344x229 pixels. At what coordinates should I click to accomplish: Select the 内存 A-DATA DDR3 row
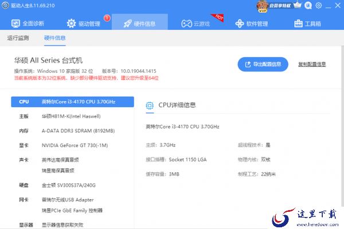click(72, 131)
